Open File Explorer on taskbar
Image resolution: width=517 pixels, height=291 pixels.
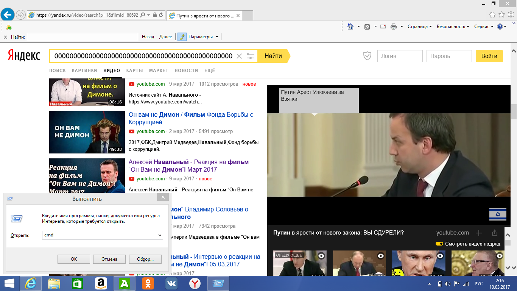(54, 283)
